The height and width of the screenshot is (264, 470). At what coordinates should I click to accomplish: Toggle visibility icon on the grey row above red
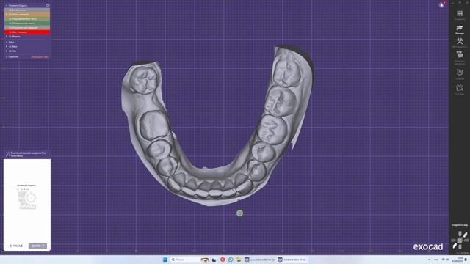coord(10,28)
